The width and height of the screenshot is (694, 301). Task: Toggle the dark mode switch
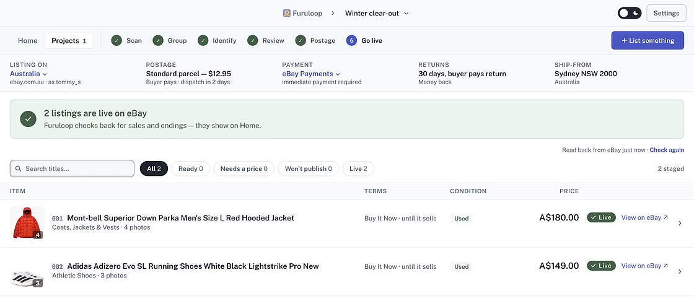pyautogui.click(x=630, y=13)
